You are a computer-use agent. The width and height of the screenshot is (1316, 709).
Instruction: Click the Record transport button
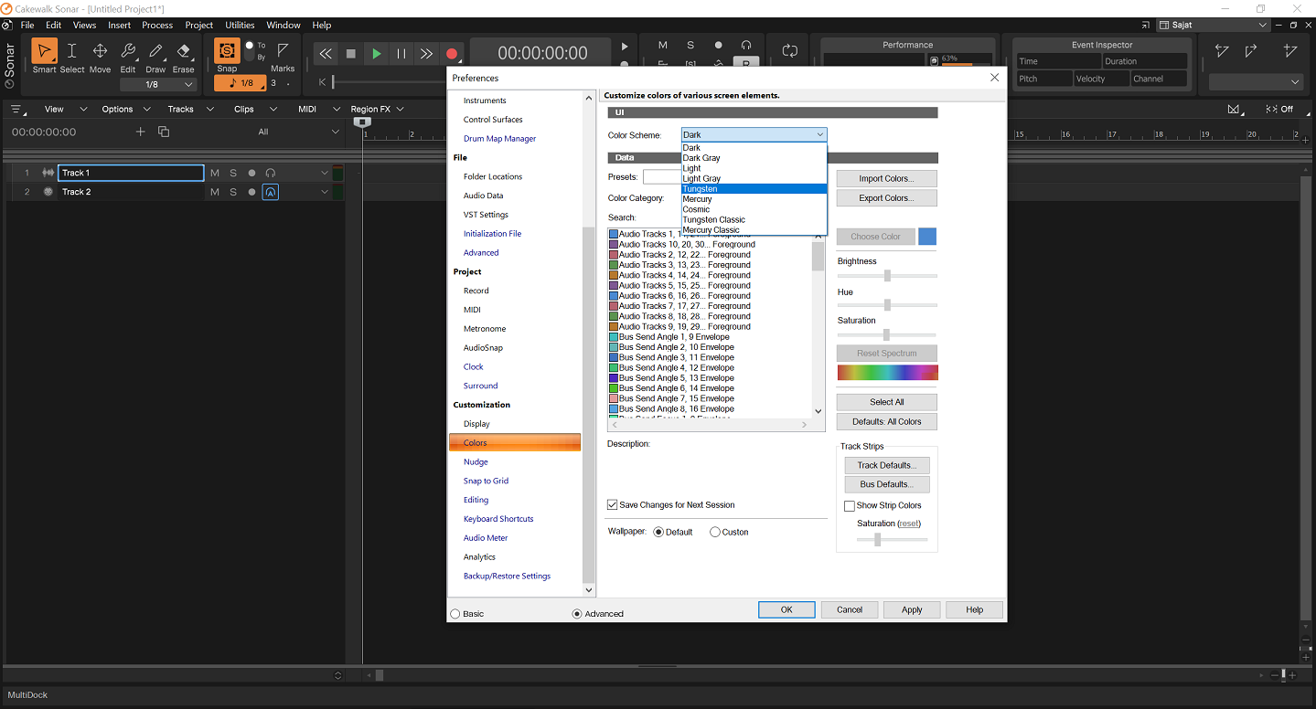pyautogui.click(x=452, y=54)
